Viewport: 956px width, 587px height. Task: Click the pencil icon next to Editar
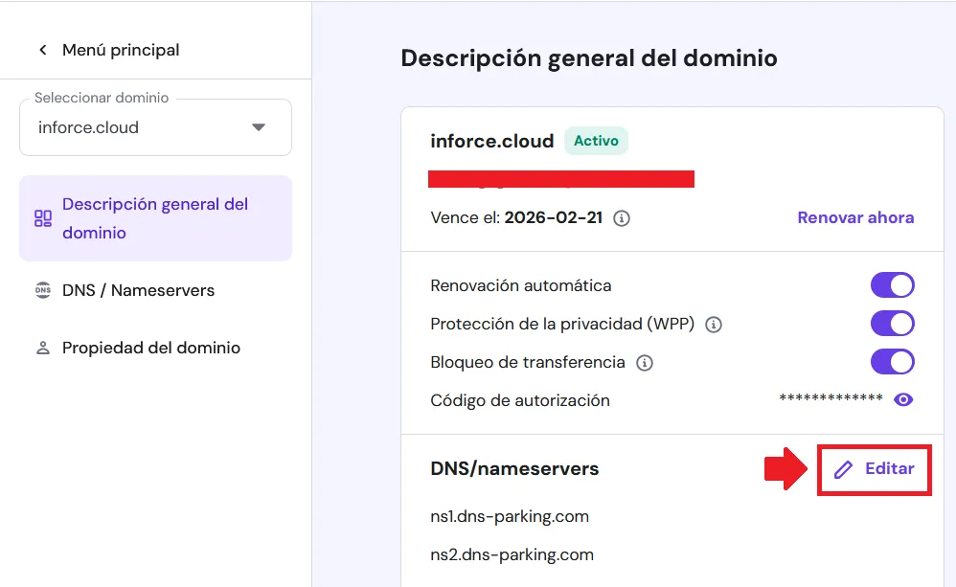click(842, 468)
